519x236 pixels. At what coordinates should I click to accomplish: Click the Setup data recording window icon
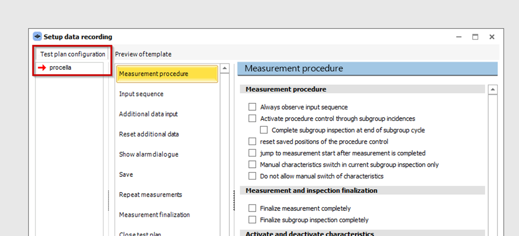pyautogui.click(x=37, y=37)
